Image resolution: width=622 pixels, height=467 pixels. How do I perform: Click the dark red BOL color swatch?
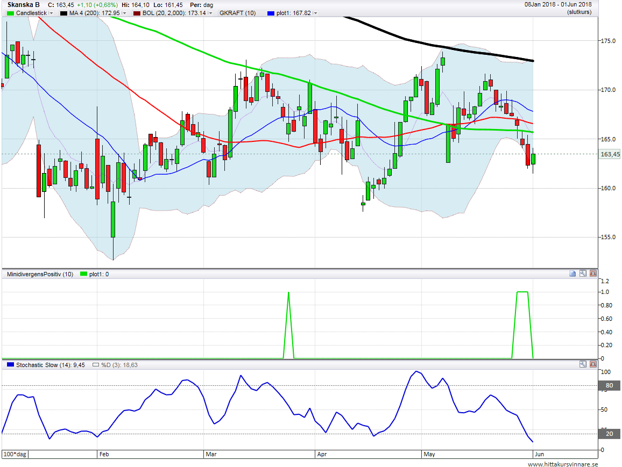137,13
